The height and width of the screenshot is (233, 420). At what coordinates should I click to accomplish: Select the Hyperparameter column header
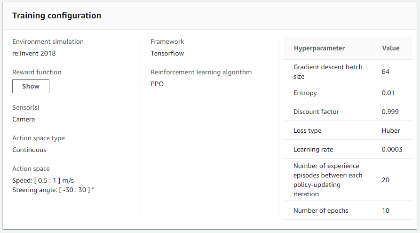pos(319,48)
